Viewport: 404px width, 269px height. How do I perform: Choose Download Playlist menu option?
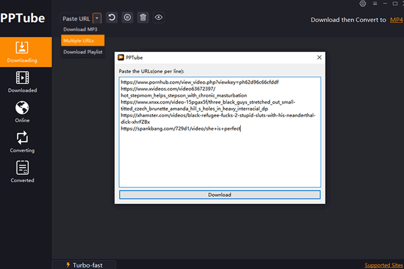83,52
